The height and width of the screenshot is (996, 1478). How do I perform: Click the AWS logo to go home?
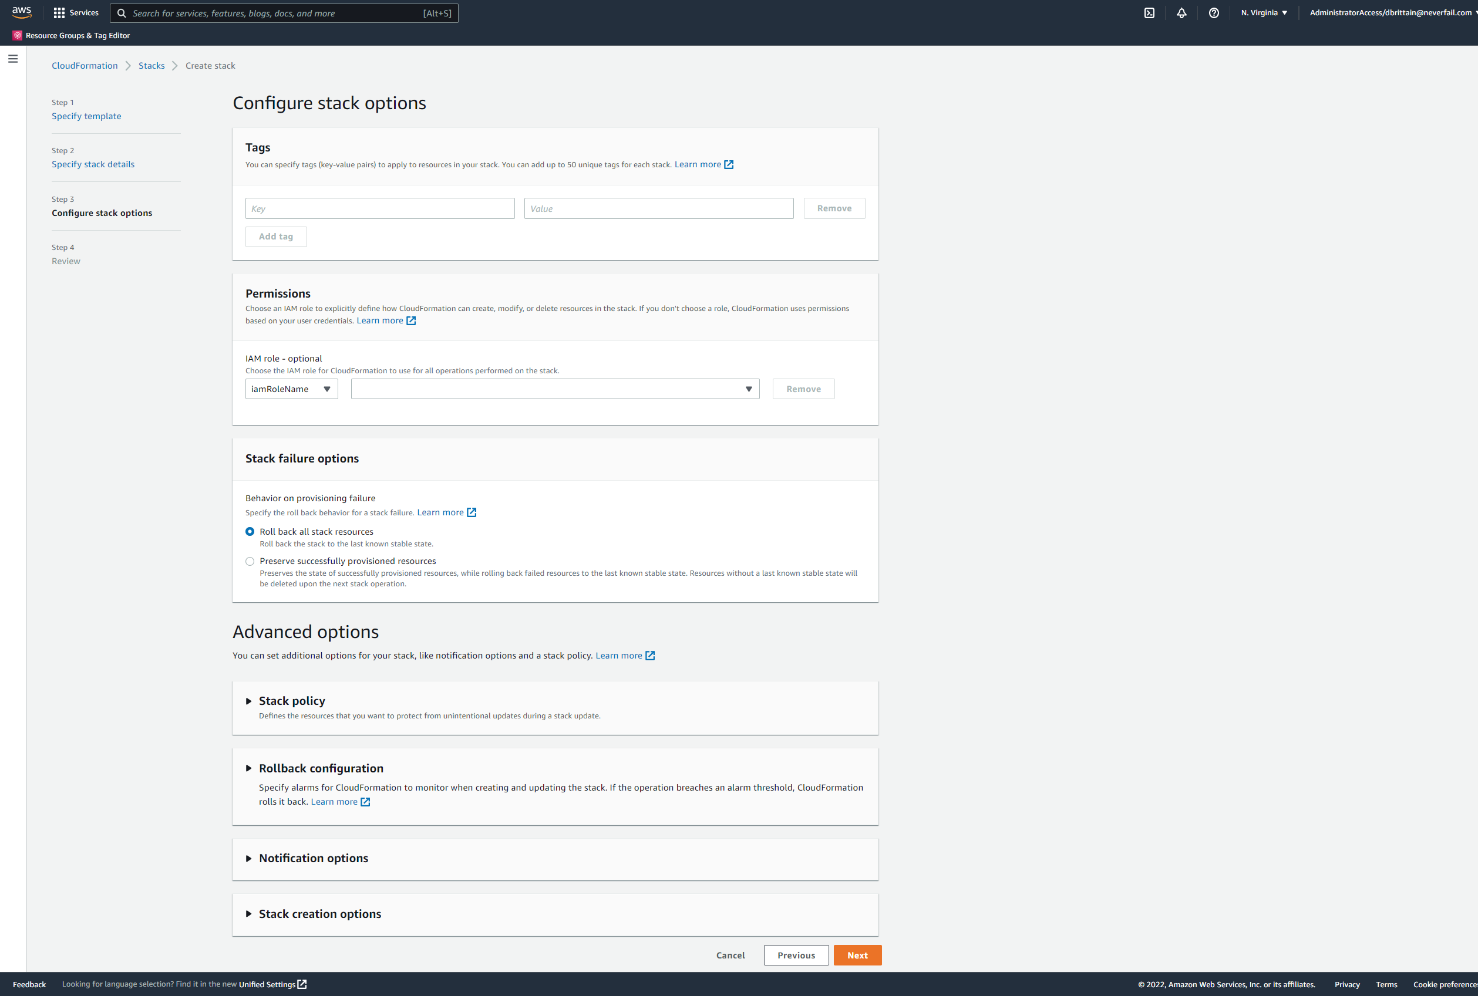pos(21,12)
